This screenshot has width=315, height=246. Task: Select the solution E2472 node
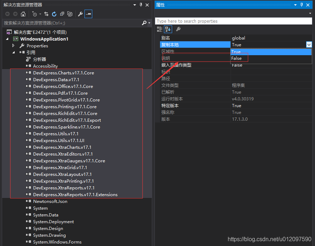click(40, 32)
